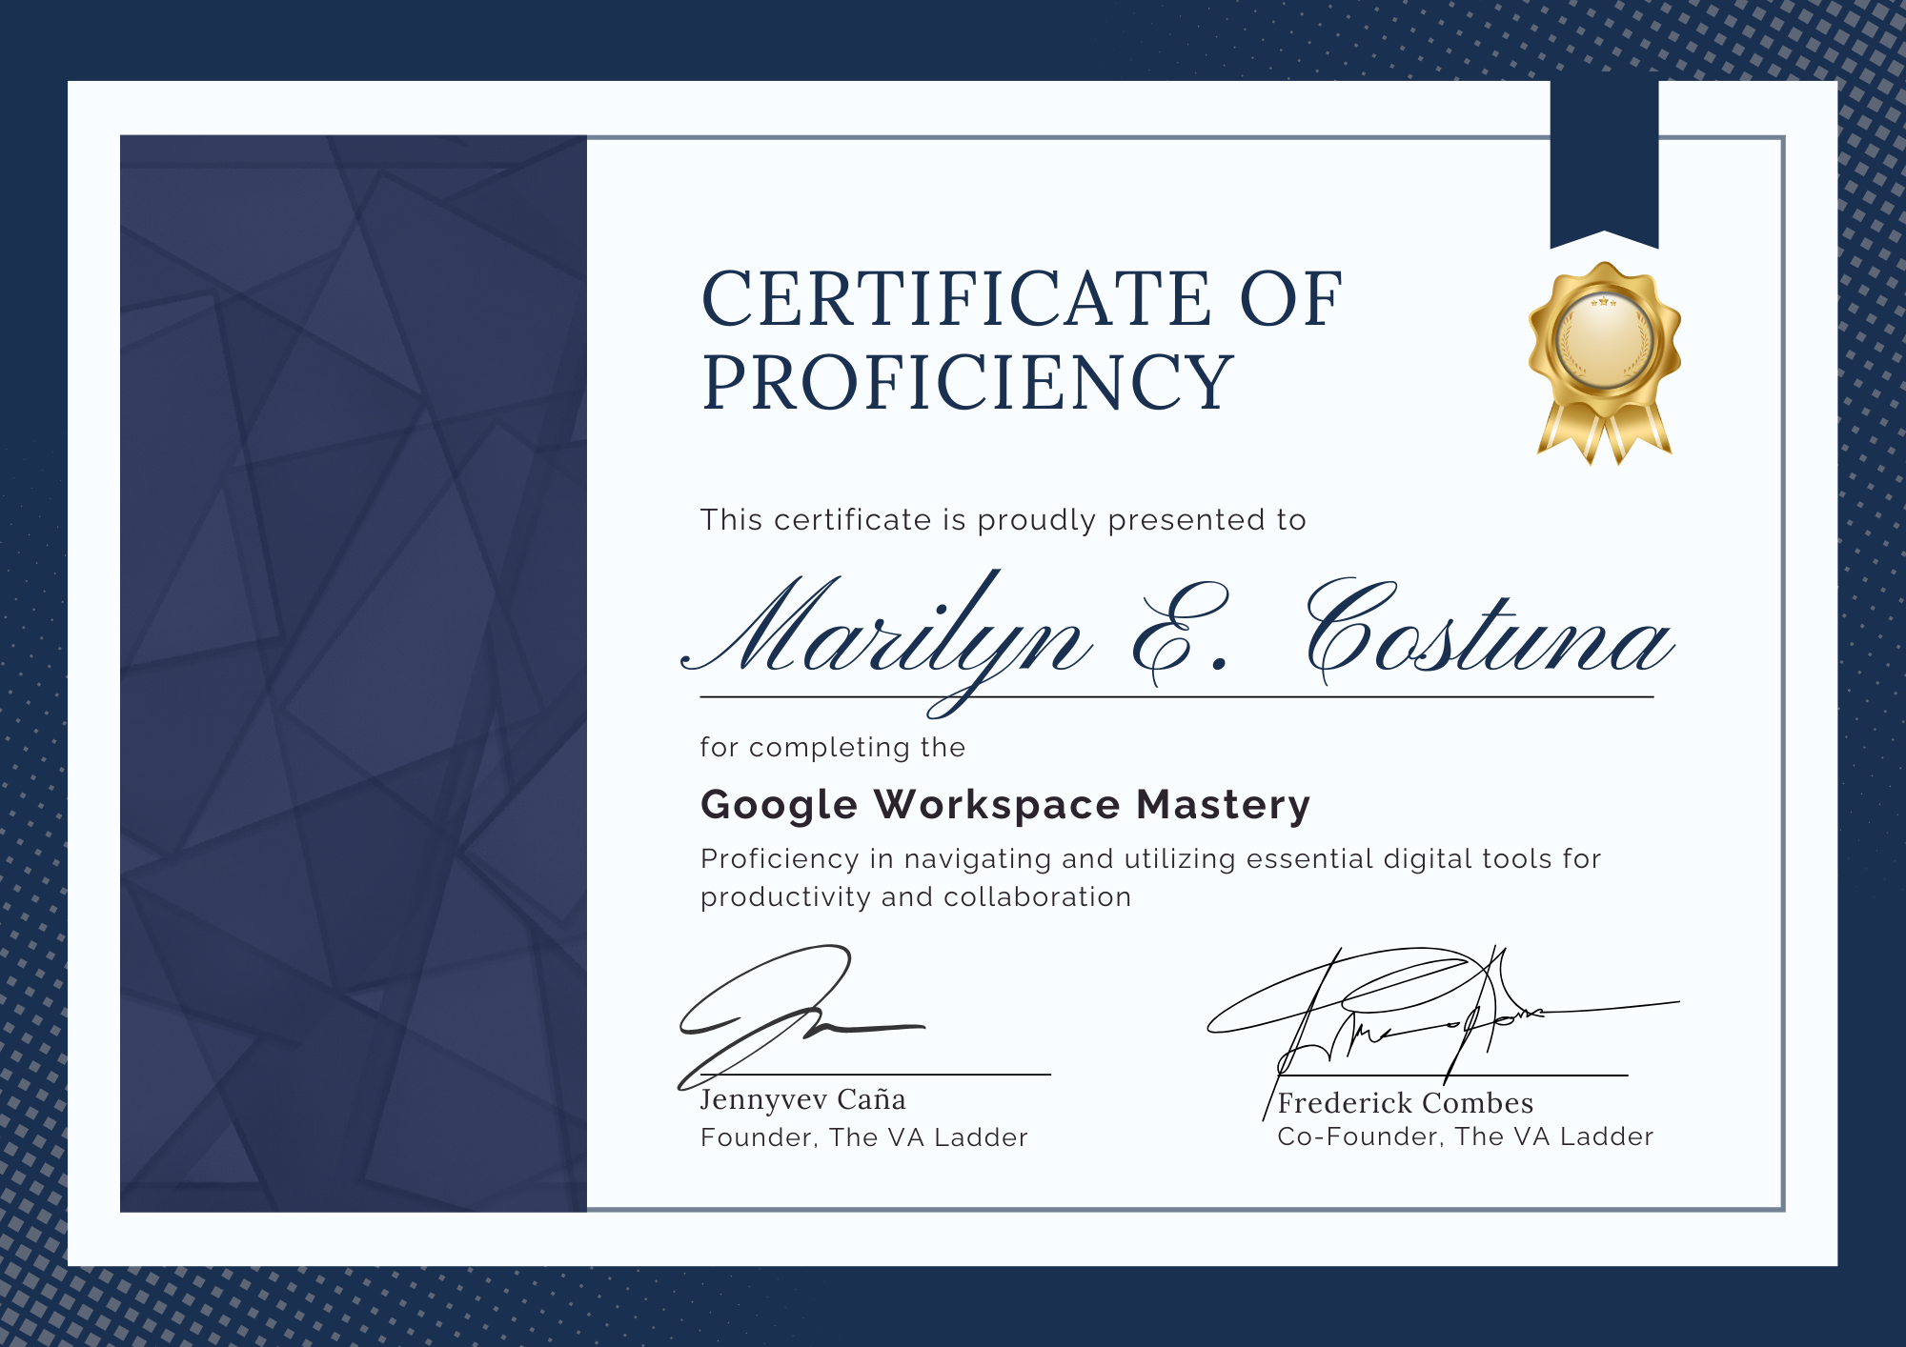Click the word 'PROFICIENCY' in title

pos(967,383)
